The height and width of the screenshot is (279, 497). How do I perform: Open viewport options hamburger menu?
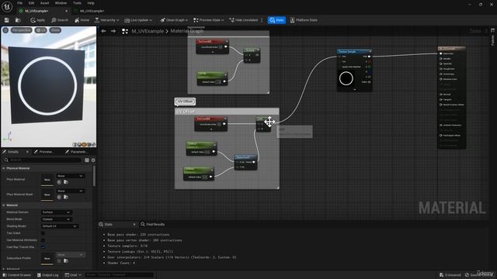[x=5, y=30]
